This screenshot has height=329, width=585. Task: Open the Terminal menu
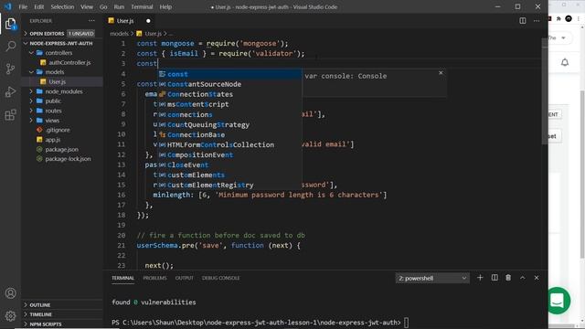(142, 6)
